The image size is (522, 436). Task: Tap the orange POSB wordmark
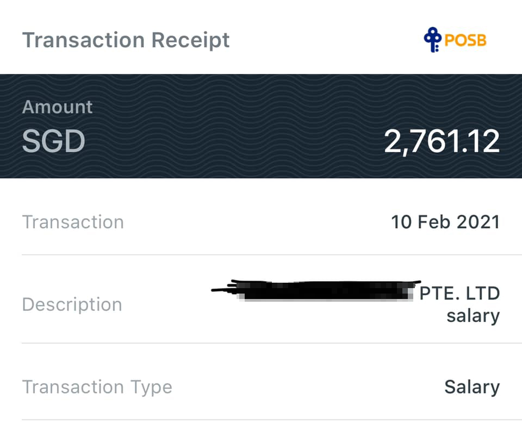click(x=465, y=41)
